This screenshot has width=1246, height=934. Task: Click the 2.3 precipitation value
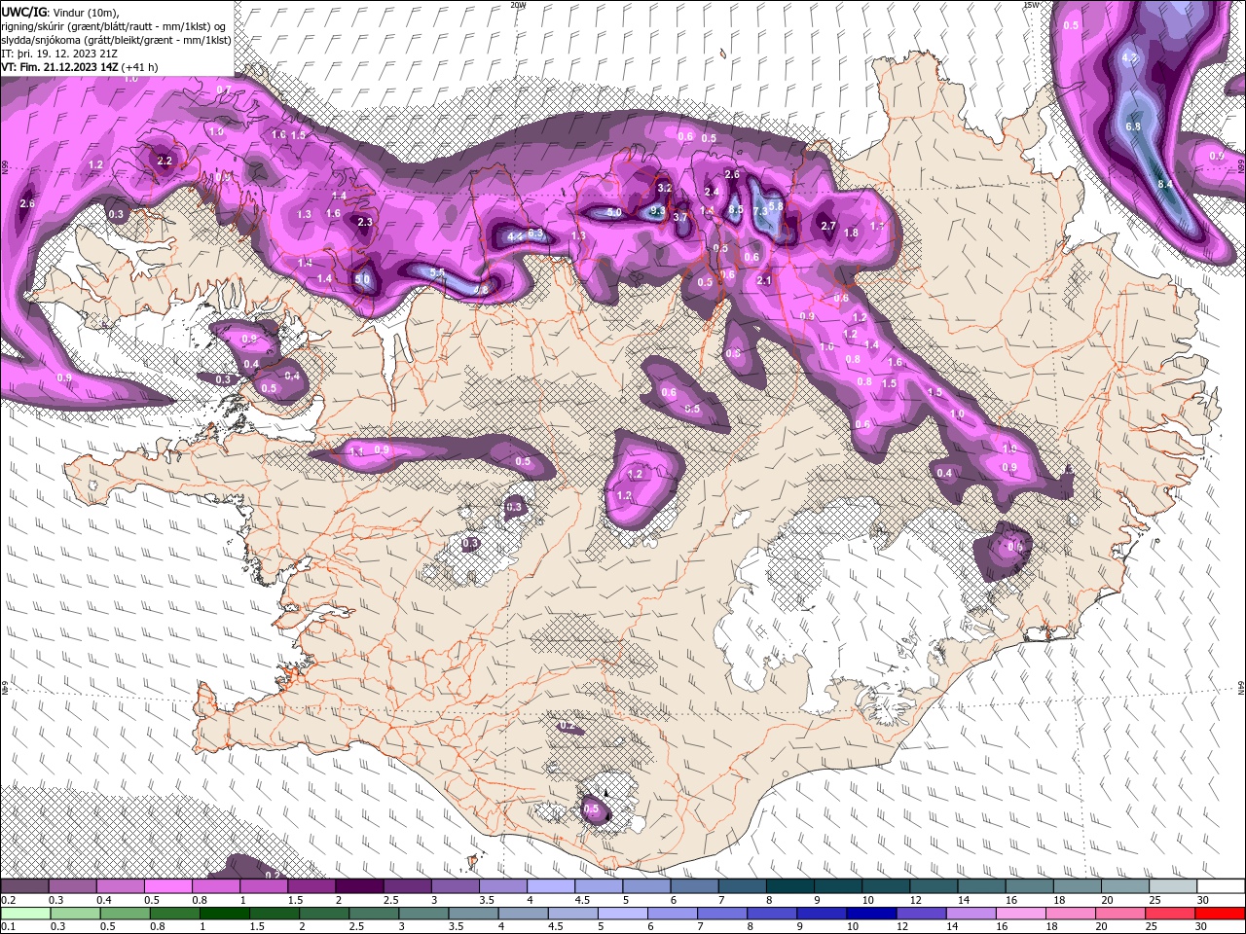click(x=365, y=223)
